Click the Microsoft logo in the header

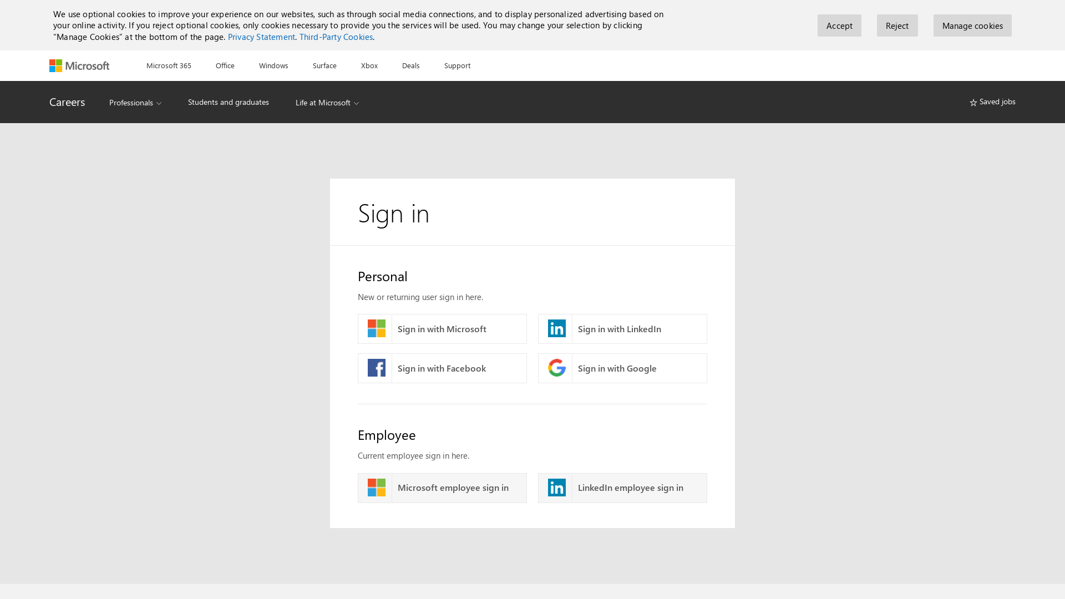tap(79, 65)
